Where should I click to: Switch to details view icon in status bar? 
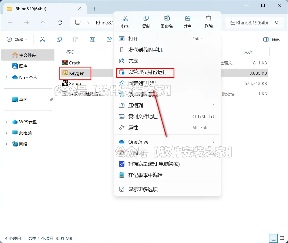pos(273,238)
